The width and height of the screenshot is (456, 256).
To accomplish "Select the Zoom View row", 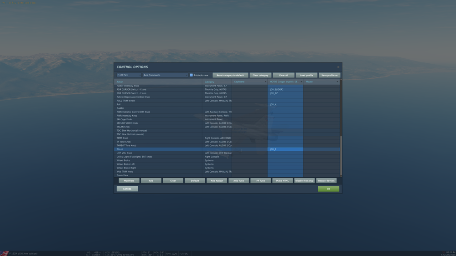I will [x=227, y=175].
